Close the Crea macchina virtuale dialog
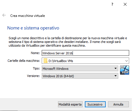 coord(125,4)
